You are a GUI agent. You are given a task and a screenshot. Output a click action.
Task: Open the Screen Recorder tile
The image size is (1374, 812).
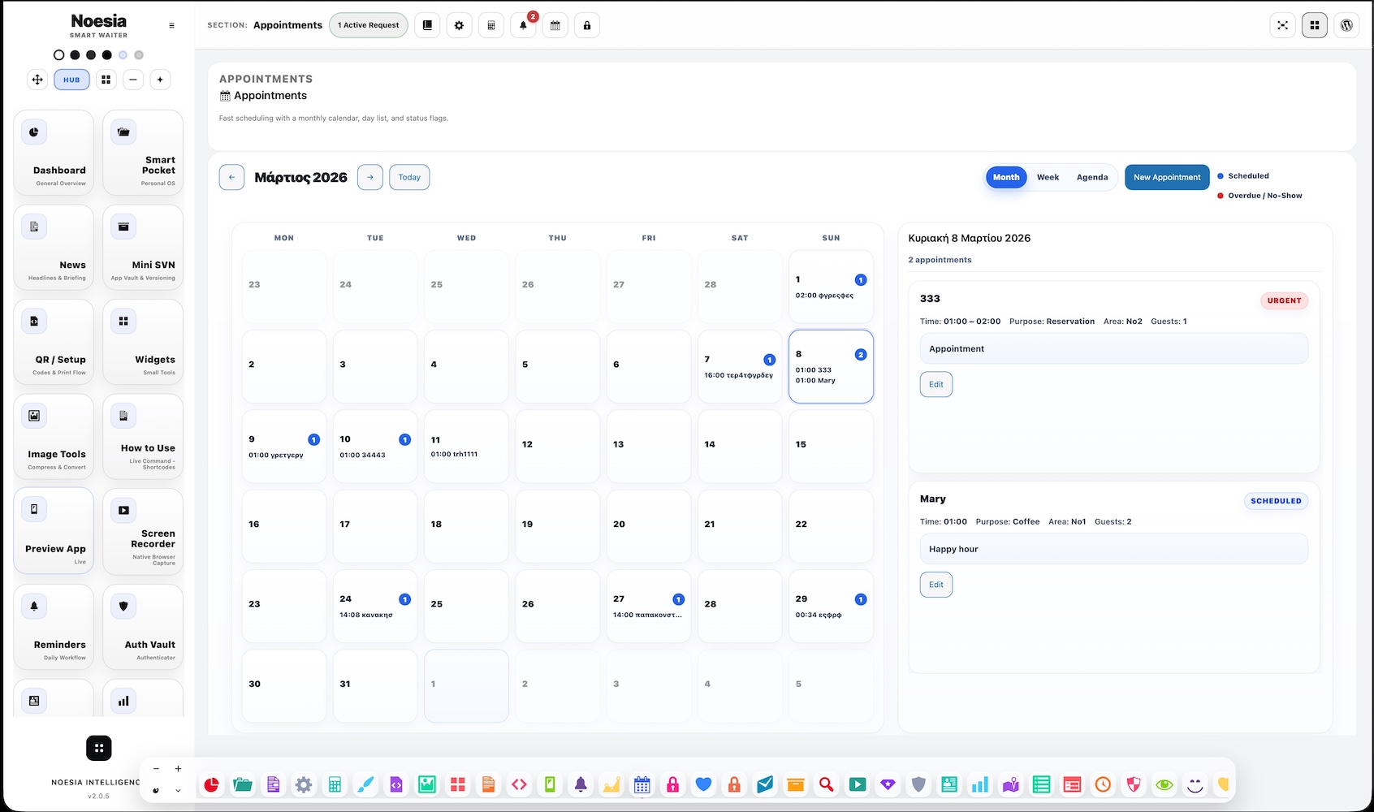(143, 532)
